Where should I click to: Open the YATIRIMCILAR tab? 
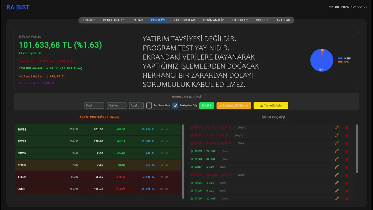click(x=184, y=20)
